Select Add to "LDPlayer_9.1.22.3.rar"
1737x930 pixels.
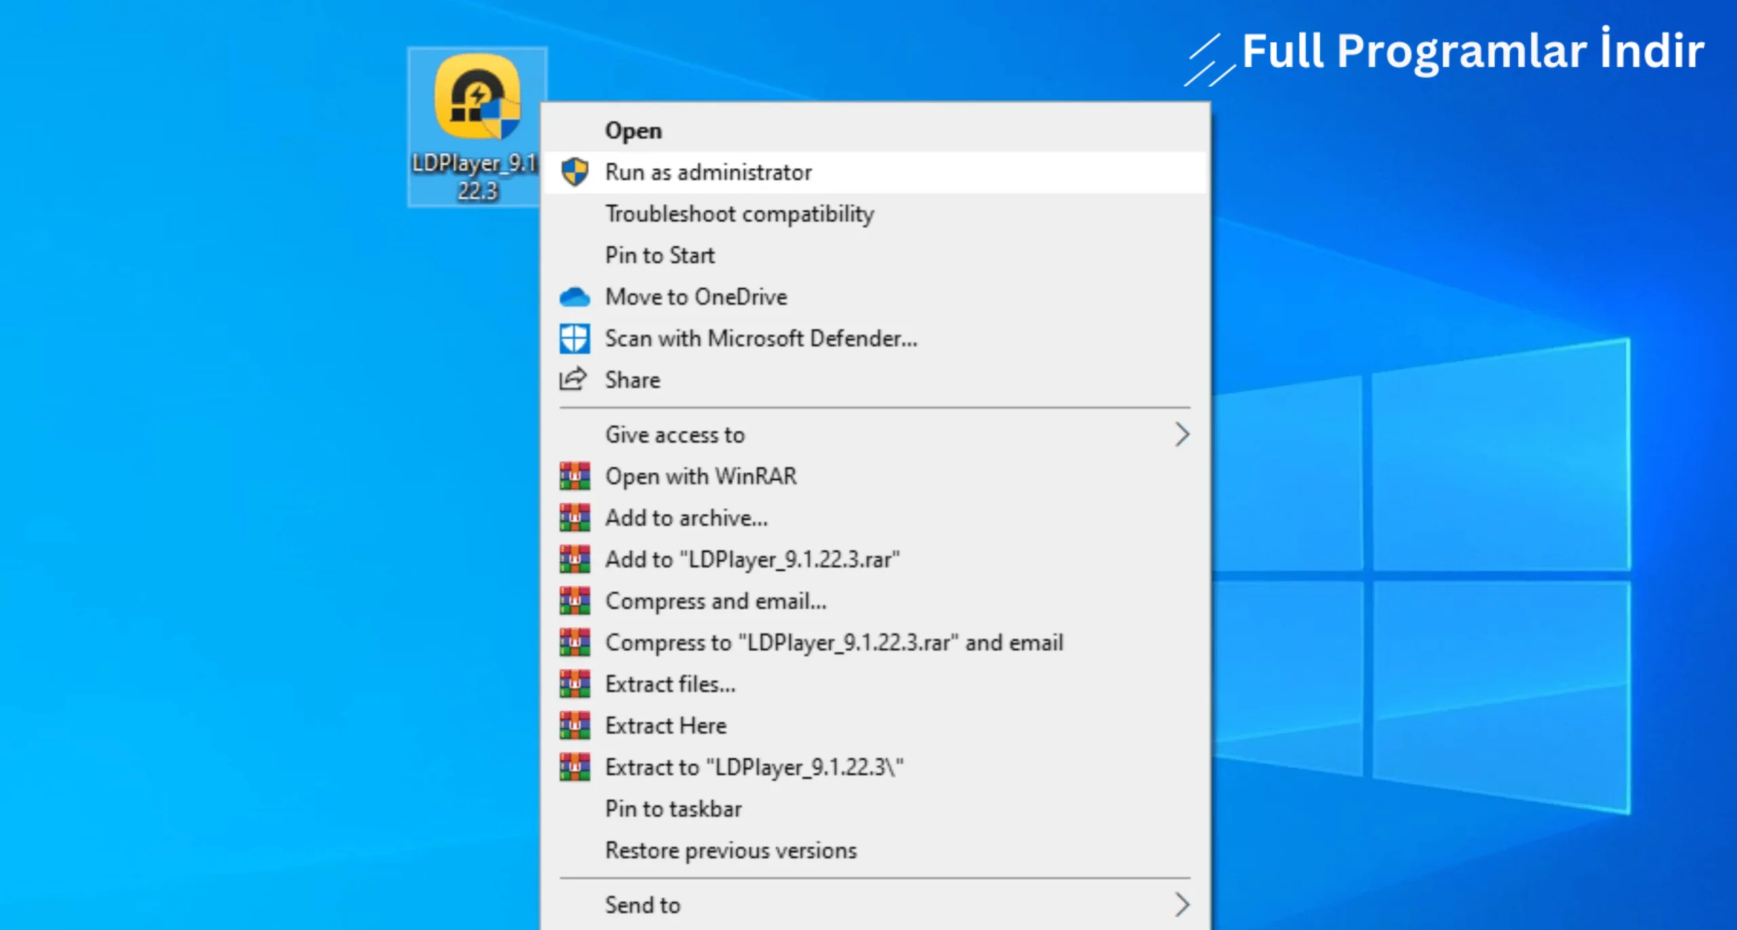click(875, 560)
